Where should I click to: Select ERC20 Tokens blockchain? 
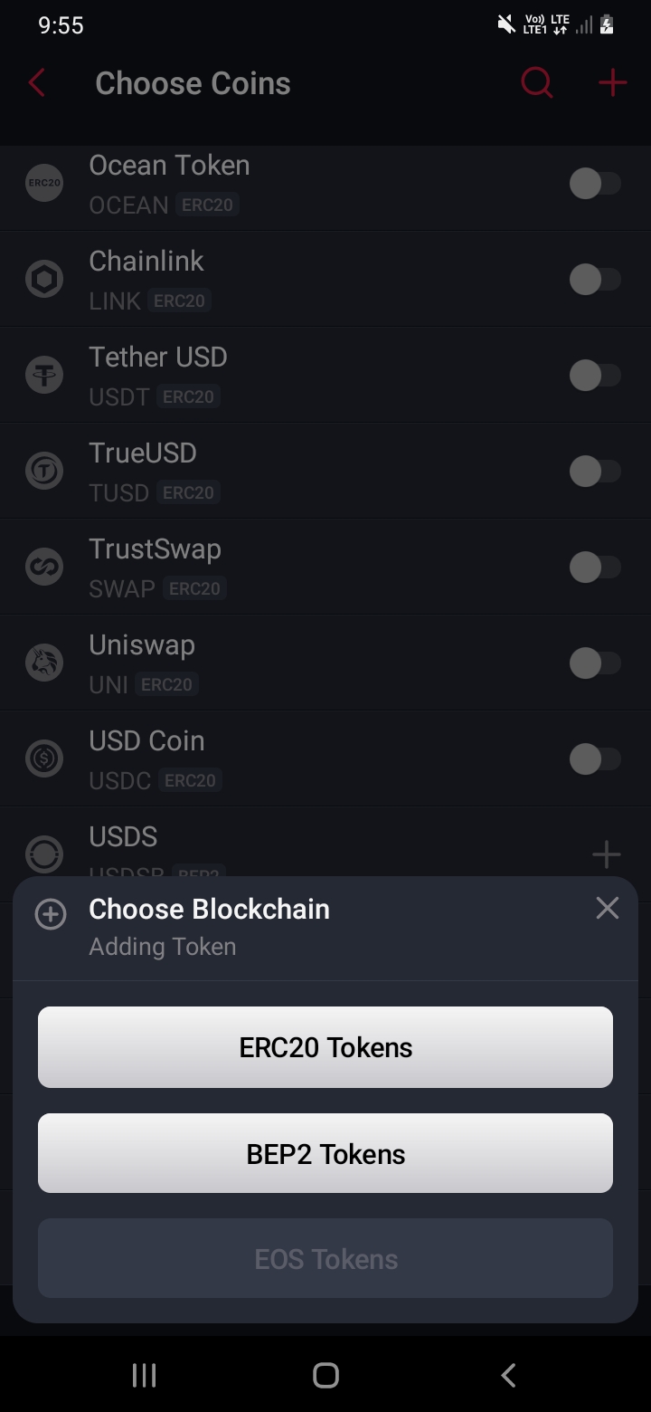pos(325,1047)
